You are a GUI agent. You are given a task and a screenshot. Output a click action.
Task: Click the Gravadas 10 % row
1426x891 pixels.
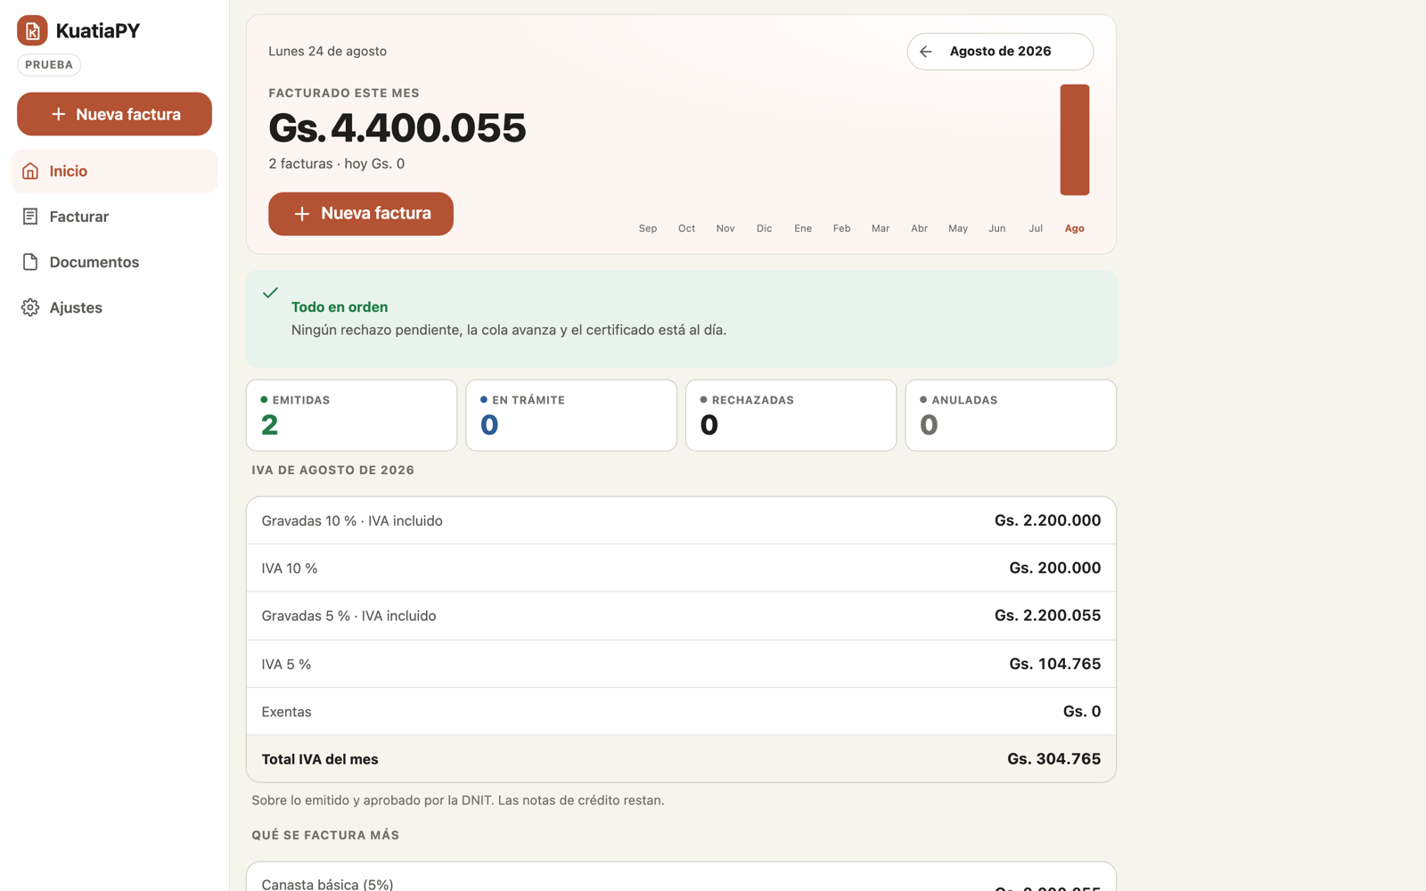[x=681, y=520]
